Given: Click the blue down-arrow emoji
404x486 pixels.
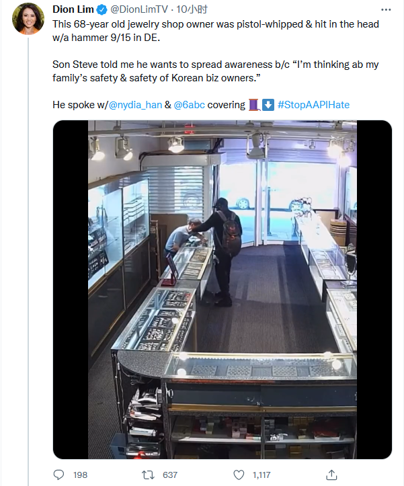Looking at the screenshot, I should (x=267, y=105).
